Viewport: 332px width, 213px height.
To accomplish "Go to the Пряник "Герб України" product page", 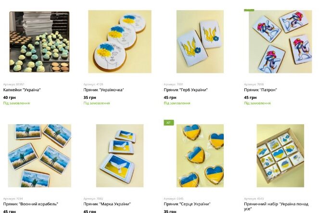I will (186, 90).
